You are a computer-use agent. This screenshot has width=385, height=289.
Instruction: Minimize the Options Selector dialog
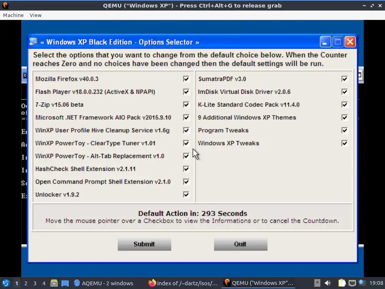pos(325,42)
